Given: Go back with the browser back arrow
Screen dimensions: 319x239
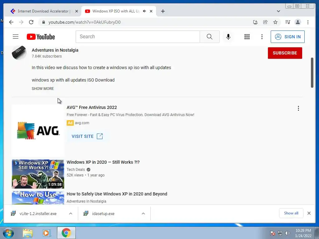Looking at the screenshot, I should pyautogui.click(x=11, y=22).
